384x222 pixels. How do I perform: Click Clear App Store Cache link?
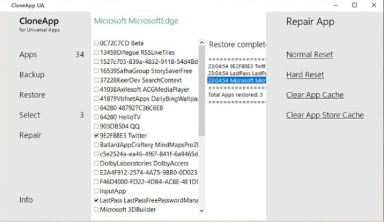pyautogui.click(x=325, y=115)
